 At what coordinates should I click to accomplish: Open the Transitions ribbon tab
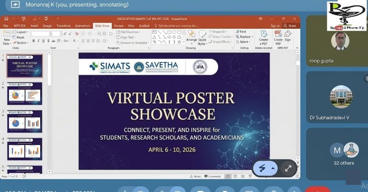[x=63, y=25]
